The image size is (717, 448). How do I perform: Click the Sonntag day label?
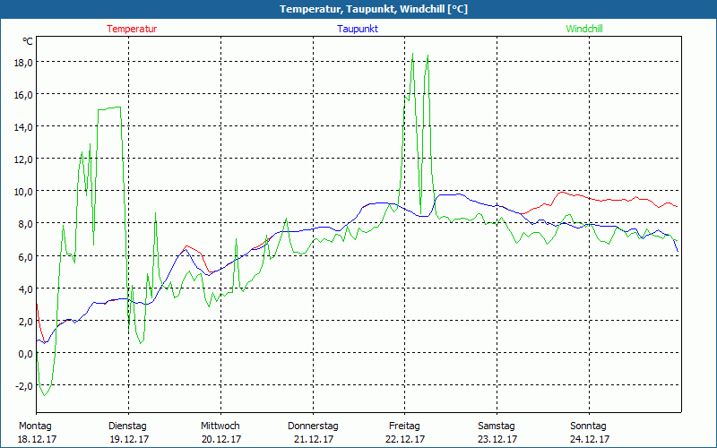pos(589,426)
